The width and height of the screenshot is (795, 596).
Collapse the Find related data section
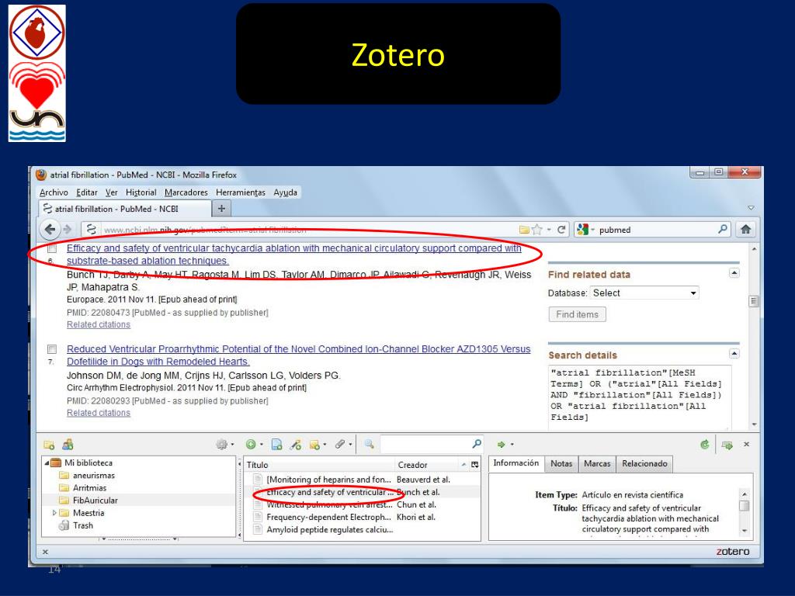click(x=734, y=273)
